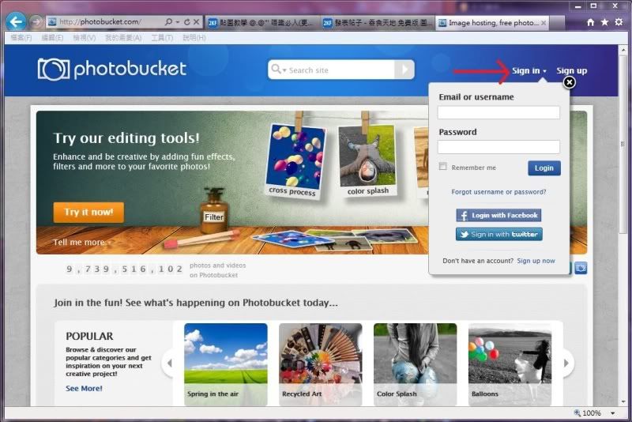
Task: Click the scrollbar up arrow
Action: (623, 49)
